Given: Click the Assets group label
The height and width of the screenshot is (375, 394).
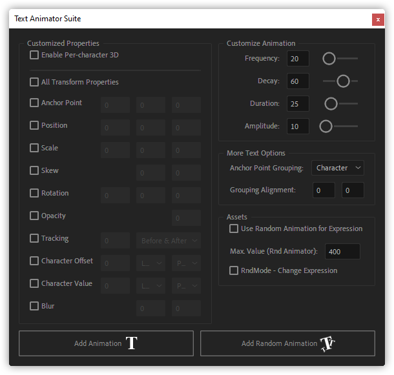Looking at the screenshot, I should 236,217.
